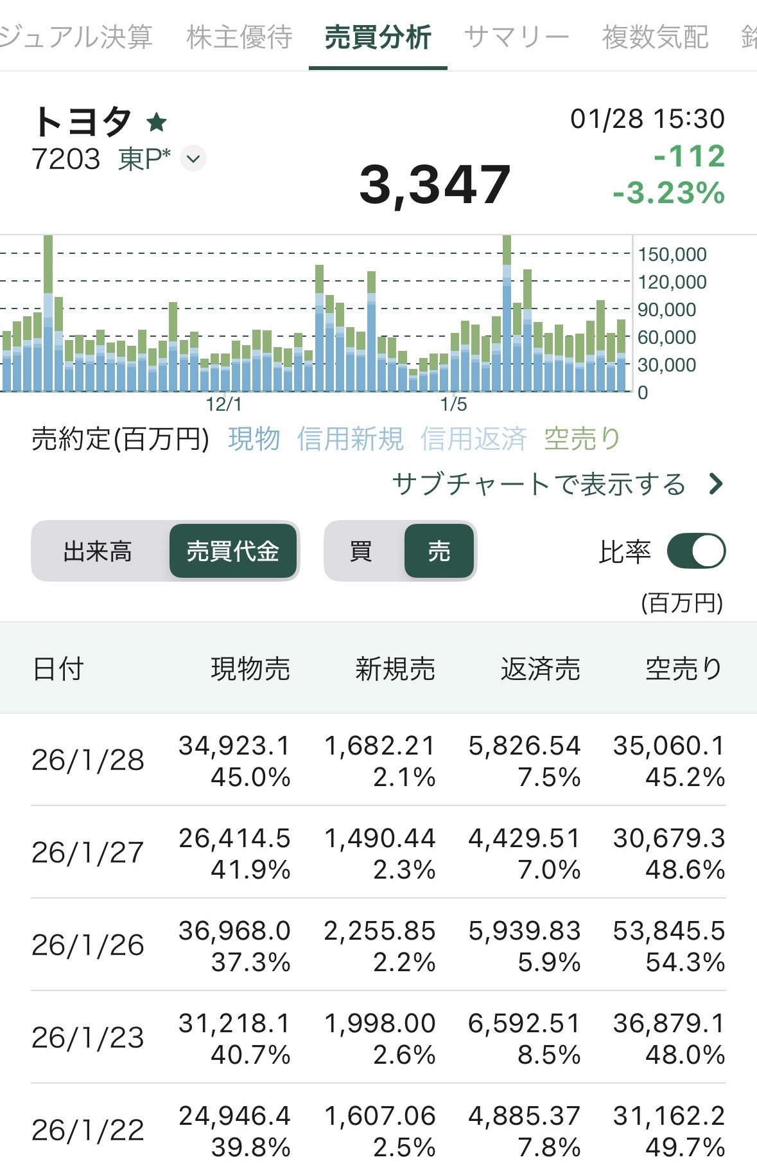Tap the 150,000 chart axis label

point(672,255)
